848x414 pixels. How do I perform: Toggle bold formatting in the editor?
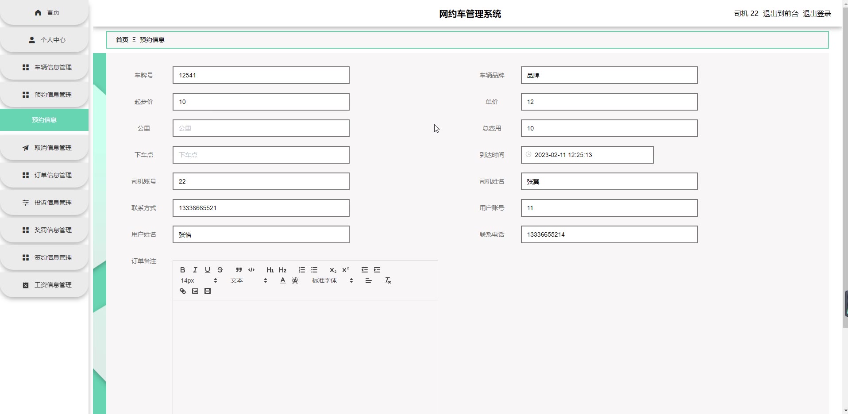[x=182, y=270]
